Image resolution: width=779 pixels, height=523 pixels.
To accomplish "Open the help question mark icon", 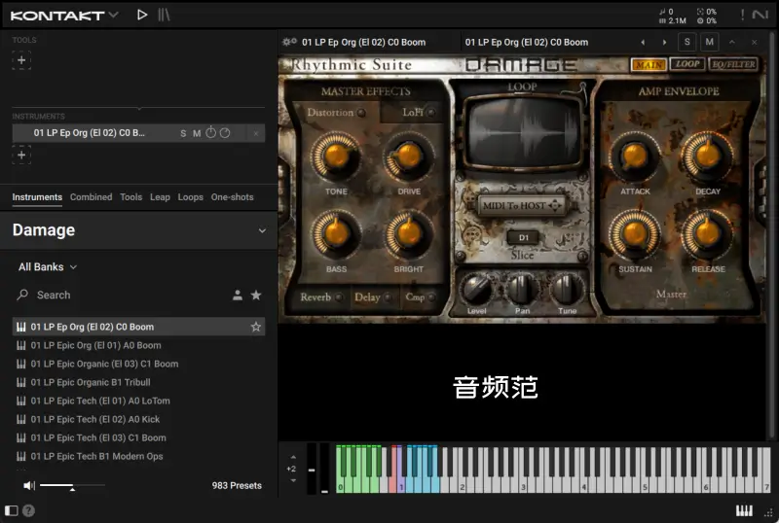I will (29, 510).
